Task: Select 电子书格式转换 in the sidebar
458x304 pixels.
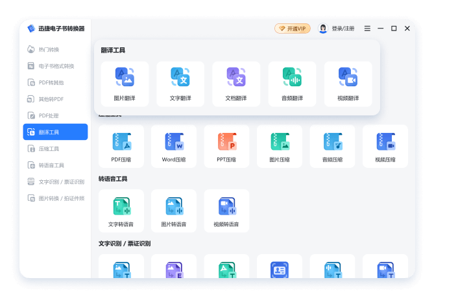Action: (x=56, y=66)
